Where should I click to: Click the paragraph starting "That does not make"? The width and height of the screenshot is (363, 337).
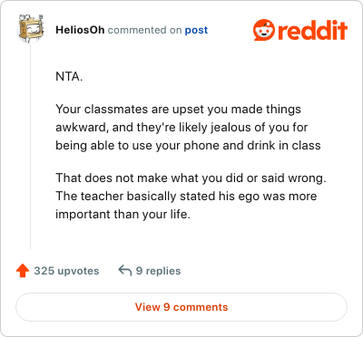click(191, 196)
